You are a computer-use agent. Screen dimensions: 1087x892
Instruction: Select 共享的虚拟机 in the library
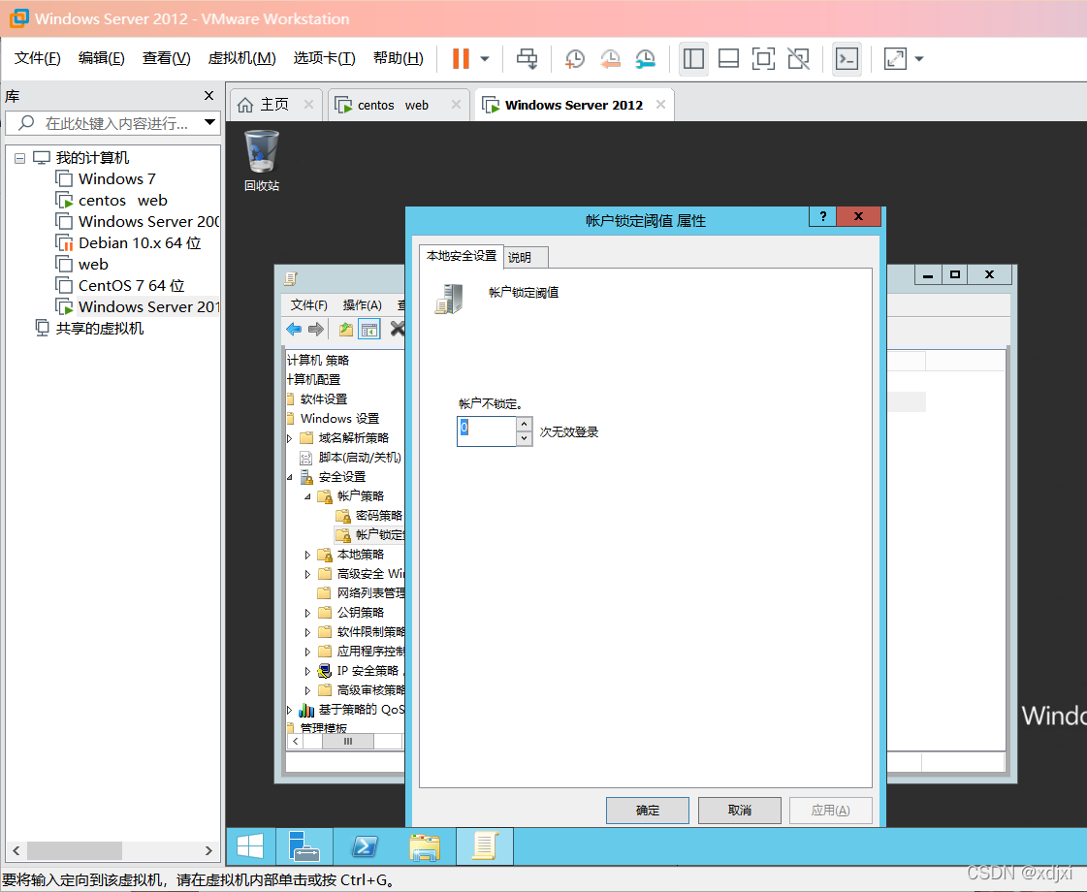pos(99,329)
